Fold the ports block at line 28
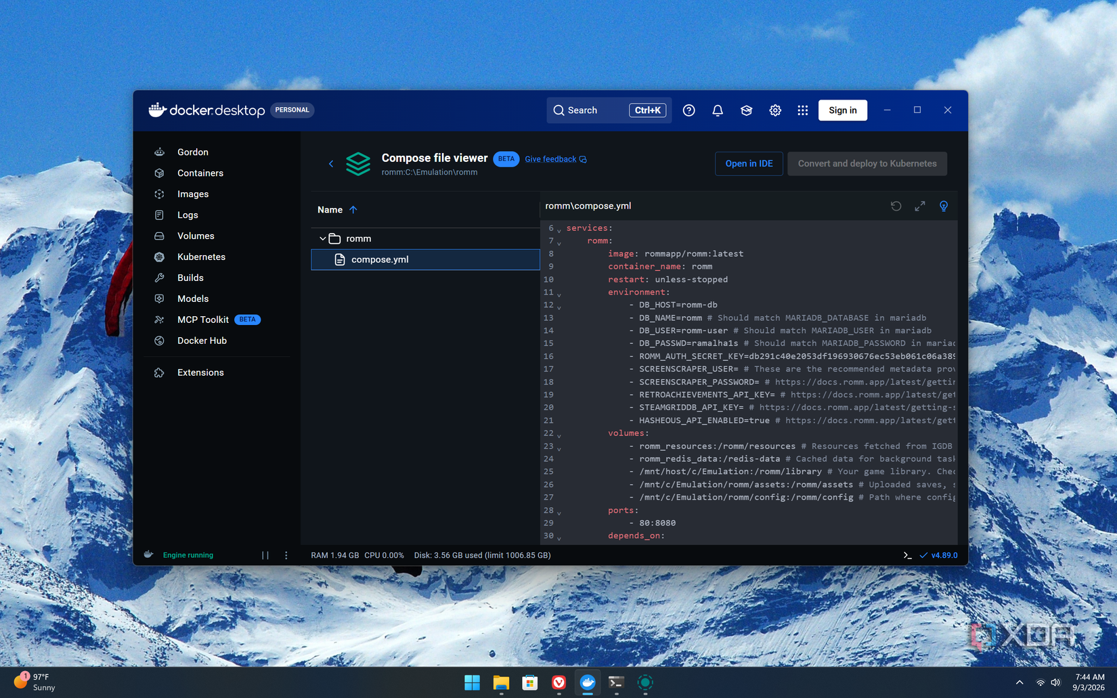The height and width of the screenshot is (698, 1117). (559, 512)
